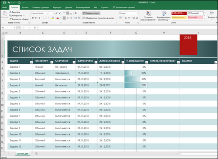Switch to the Рецензирование tab
Screen dimensions: 218x159
point(83,7)
